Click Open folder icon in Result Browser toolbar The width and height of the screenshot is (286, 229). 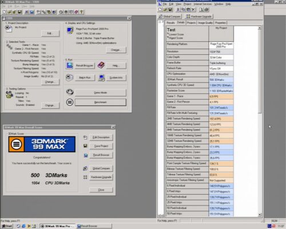coord(165,9)
